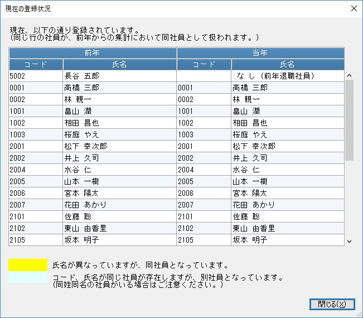Click the なし（前年退職社員）cell
Viewport: 363px width, 318px height.
click(x=288, y=76)
